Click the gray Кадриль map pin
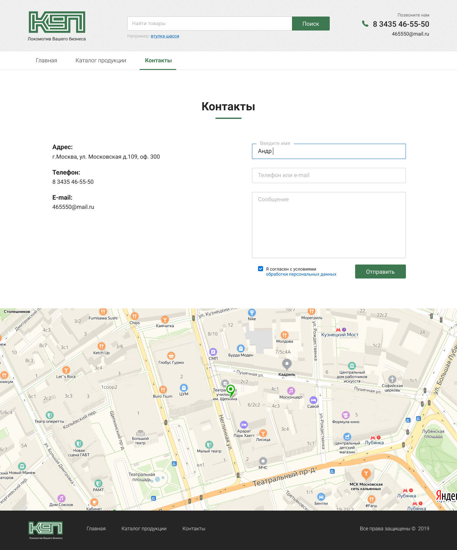Image resolution: width=457 pixels, height=550 pixels. 287,364
